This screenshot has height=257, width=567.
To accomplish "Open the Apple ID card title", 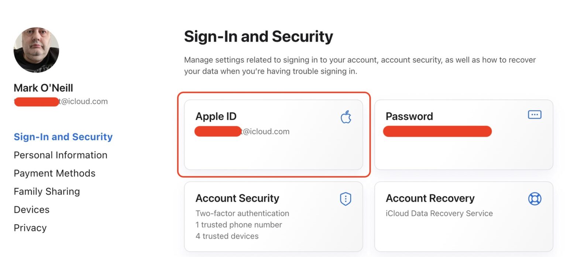I will point(216,116).
